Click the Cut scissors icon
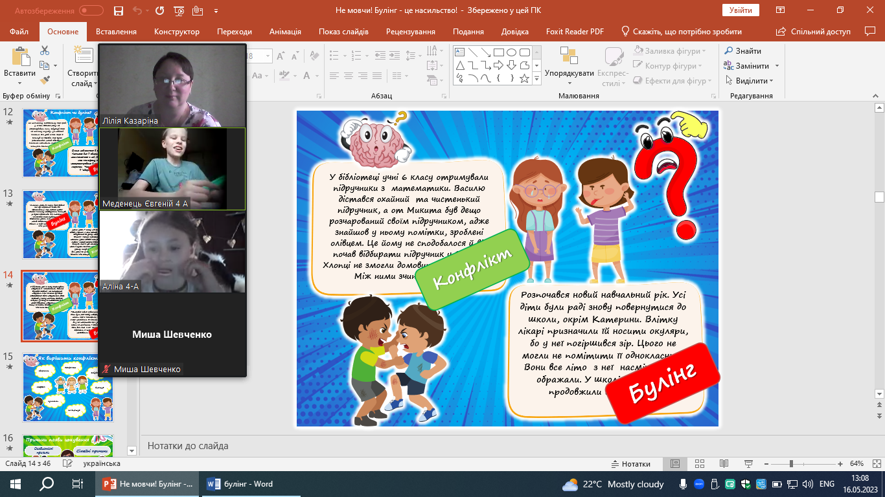Viewport: 885px width, 497px height. coord(45,50)
